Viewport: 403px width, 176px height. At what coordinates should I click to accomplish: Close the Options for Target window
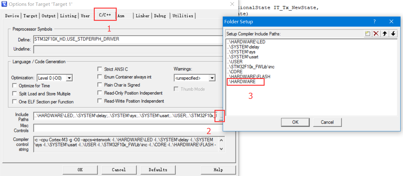232,4
